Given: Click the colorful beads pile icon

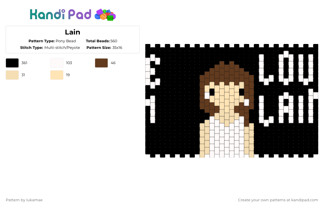Looking at the screenshot, I should pyautogui.click(x=105, y=15).
